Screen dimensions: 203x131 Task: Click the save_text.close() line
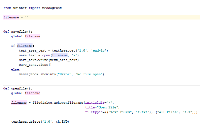click(x=35, y=65)
